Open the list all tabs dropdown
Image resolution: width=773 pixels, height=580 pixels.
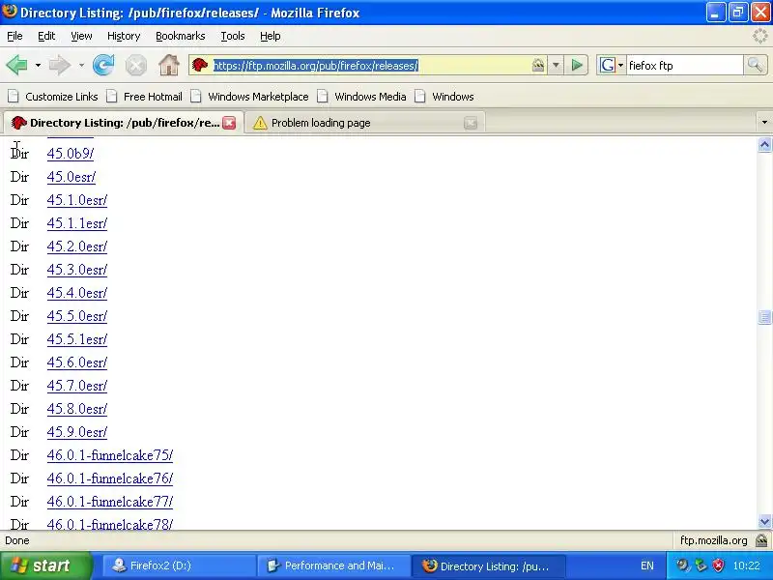pyautogui.click(x=764, y=123)
